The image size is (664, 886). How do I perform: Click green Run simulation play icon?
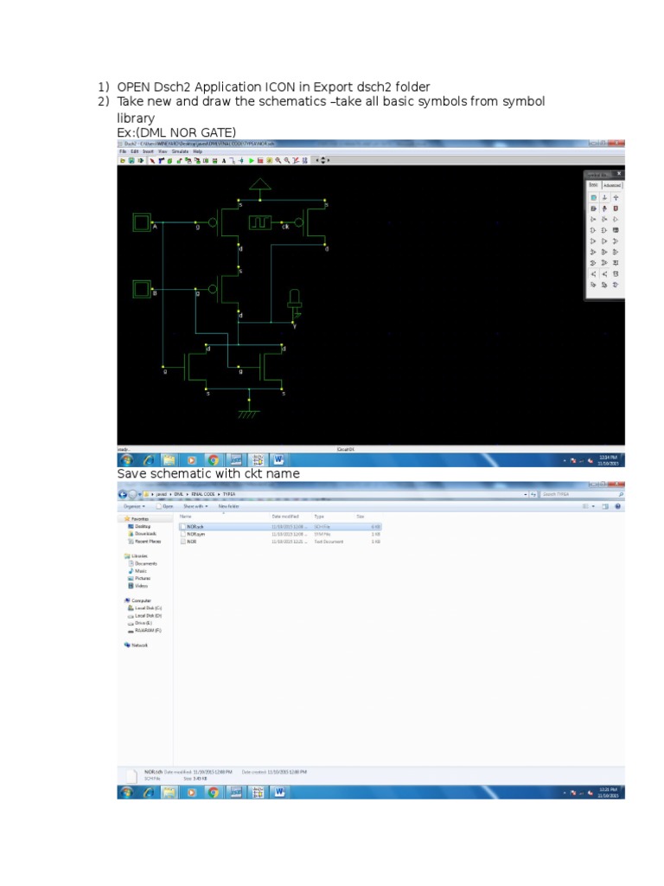coord(252,160)
